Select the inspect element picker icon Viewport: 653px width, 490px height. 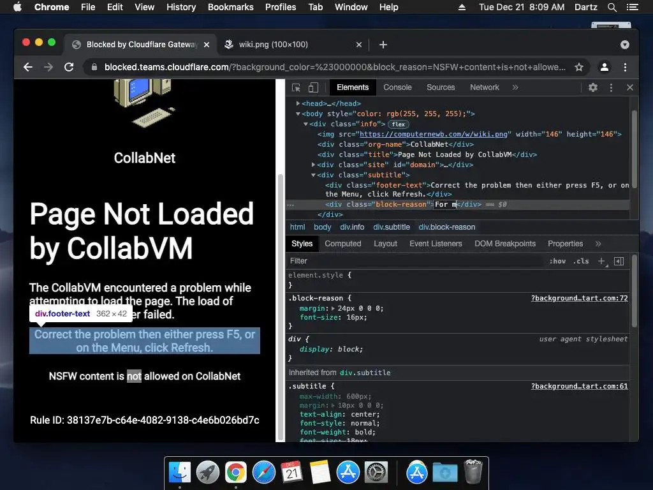296,87
